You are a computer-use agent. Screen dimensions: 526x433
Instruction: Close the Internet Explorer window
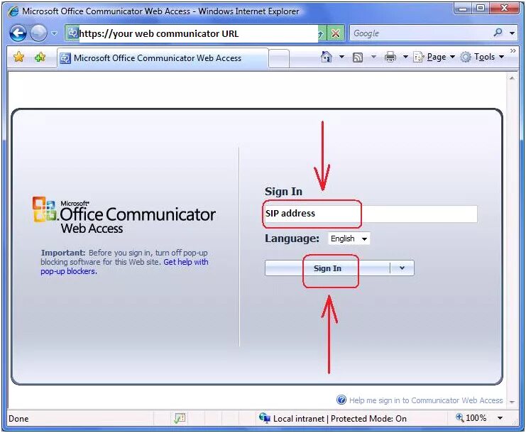(504, 9)
